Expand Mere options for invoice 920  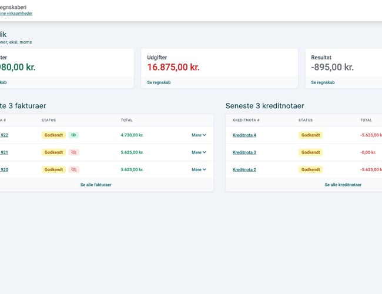199,169
